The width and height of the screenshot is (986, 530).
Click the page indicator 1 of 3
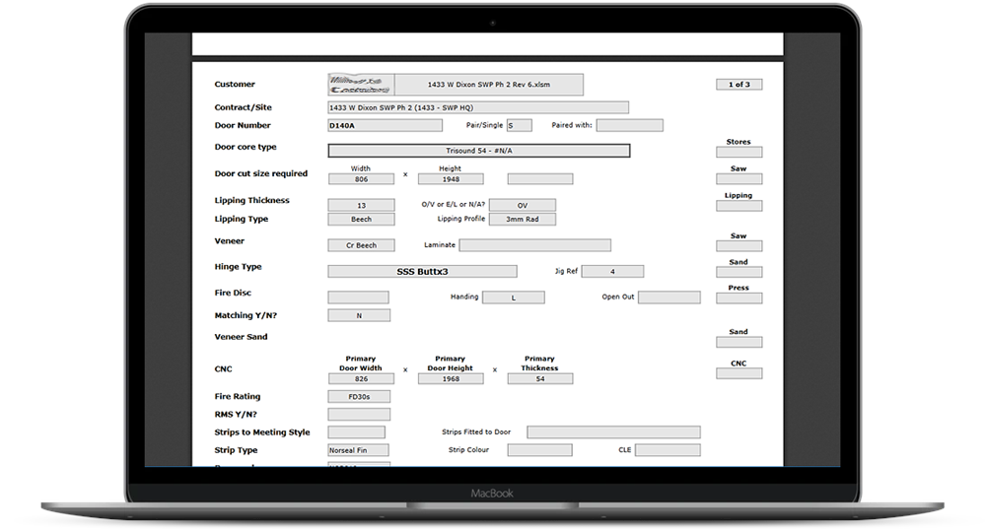(x=739, y=85)
